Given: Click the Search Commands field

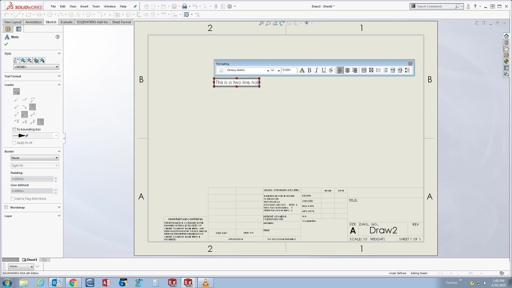Looking at the screenshot, I should (437, 6).
